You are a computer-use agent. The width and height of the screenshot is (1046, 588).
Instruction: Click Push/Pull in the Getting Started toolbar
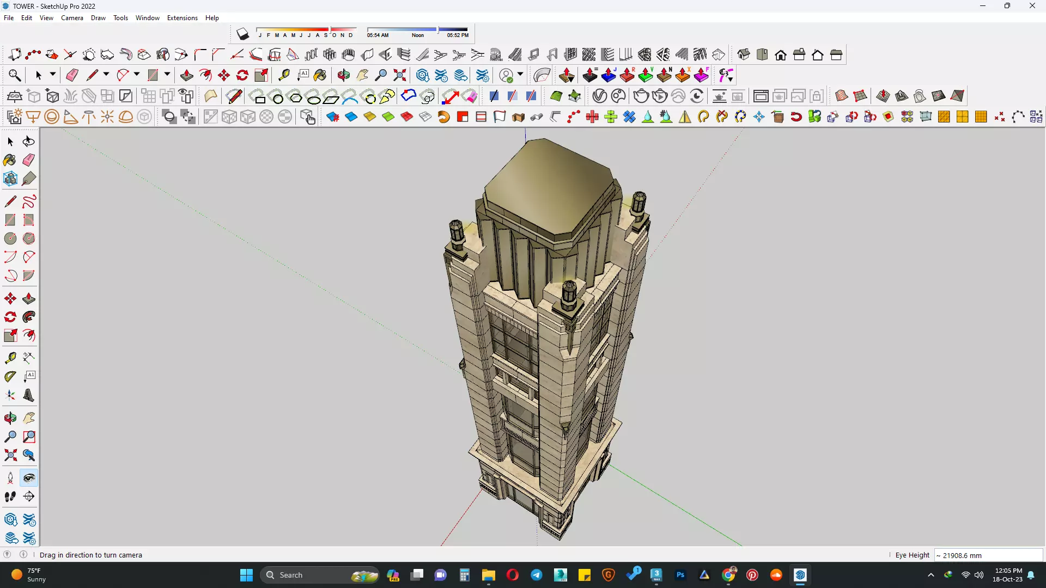click(x=186, y=75)
